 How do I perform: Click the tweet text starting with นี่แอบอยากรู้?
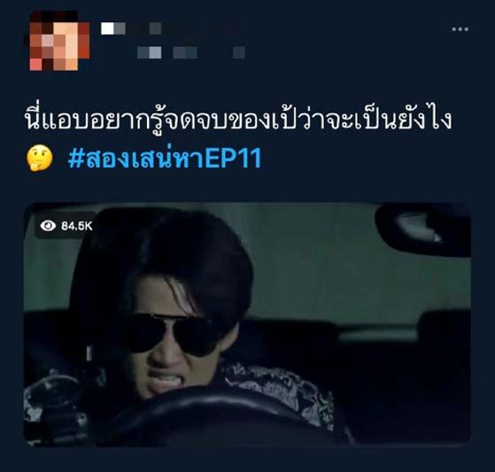[x=238, y=120]
